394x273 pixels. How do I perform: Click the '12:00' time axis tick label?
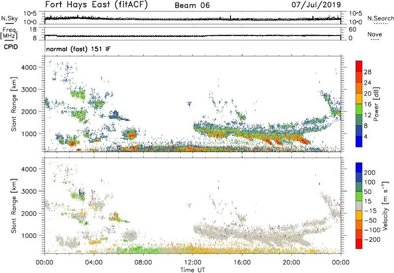click(x=193, y=263)
